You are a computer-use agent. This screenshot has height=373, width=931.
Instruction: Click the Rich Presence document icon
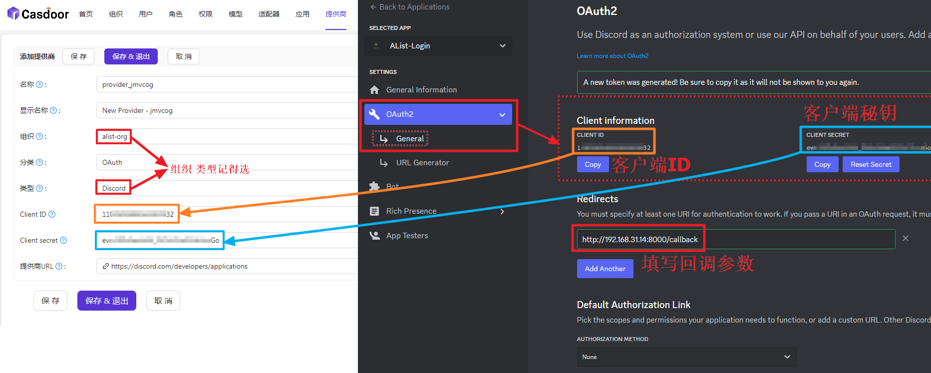point(374,211)
